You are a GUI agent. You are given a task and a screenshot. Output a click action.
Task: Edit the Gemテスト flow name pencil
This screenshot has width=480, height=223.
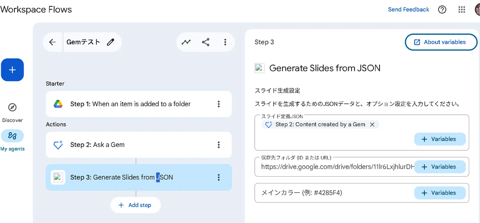coord(111,42)
